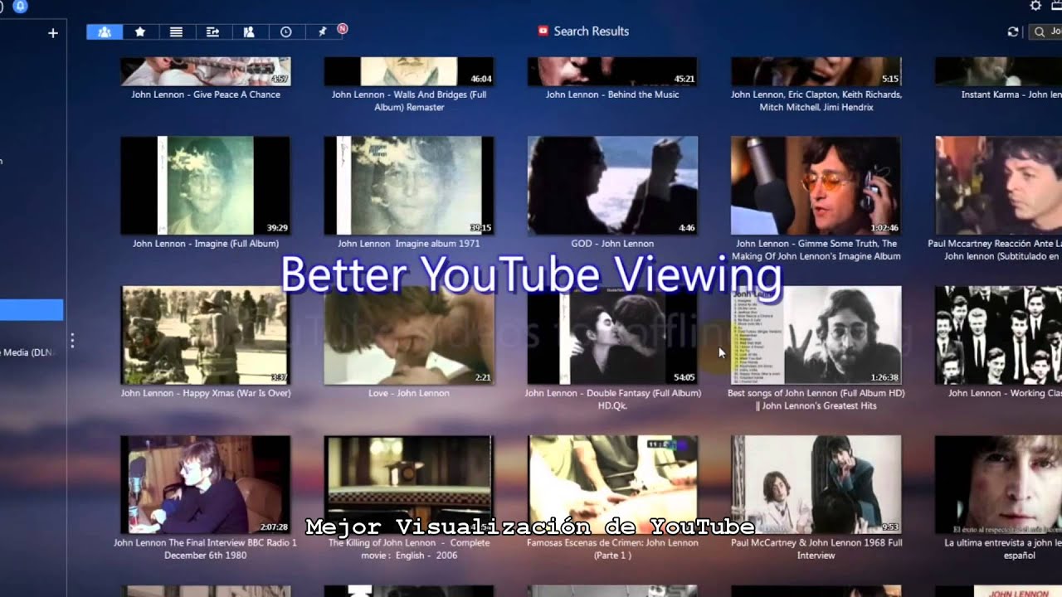Click the red N badge

pyautogui.click(x=342, y=29)
